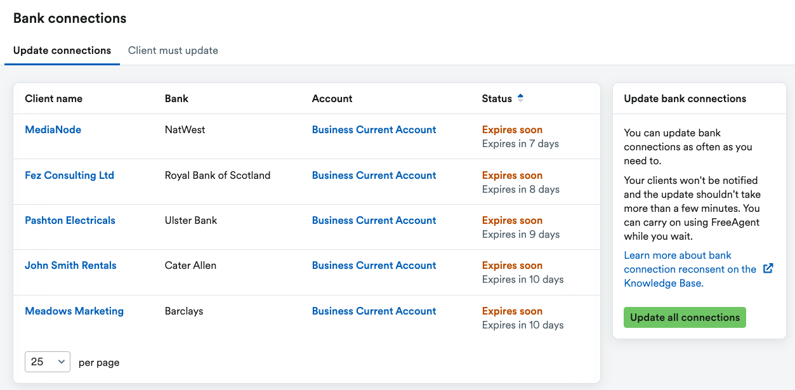Click the Client name column header
Screen dimensions: 795x390
coord(54,98)
